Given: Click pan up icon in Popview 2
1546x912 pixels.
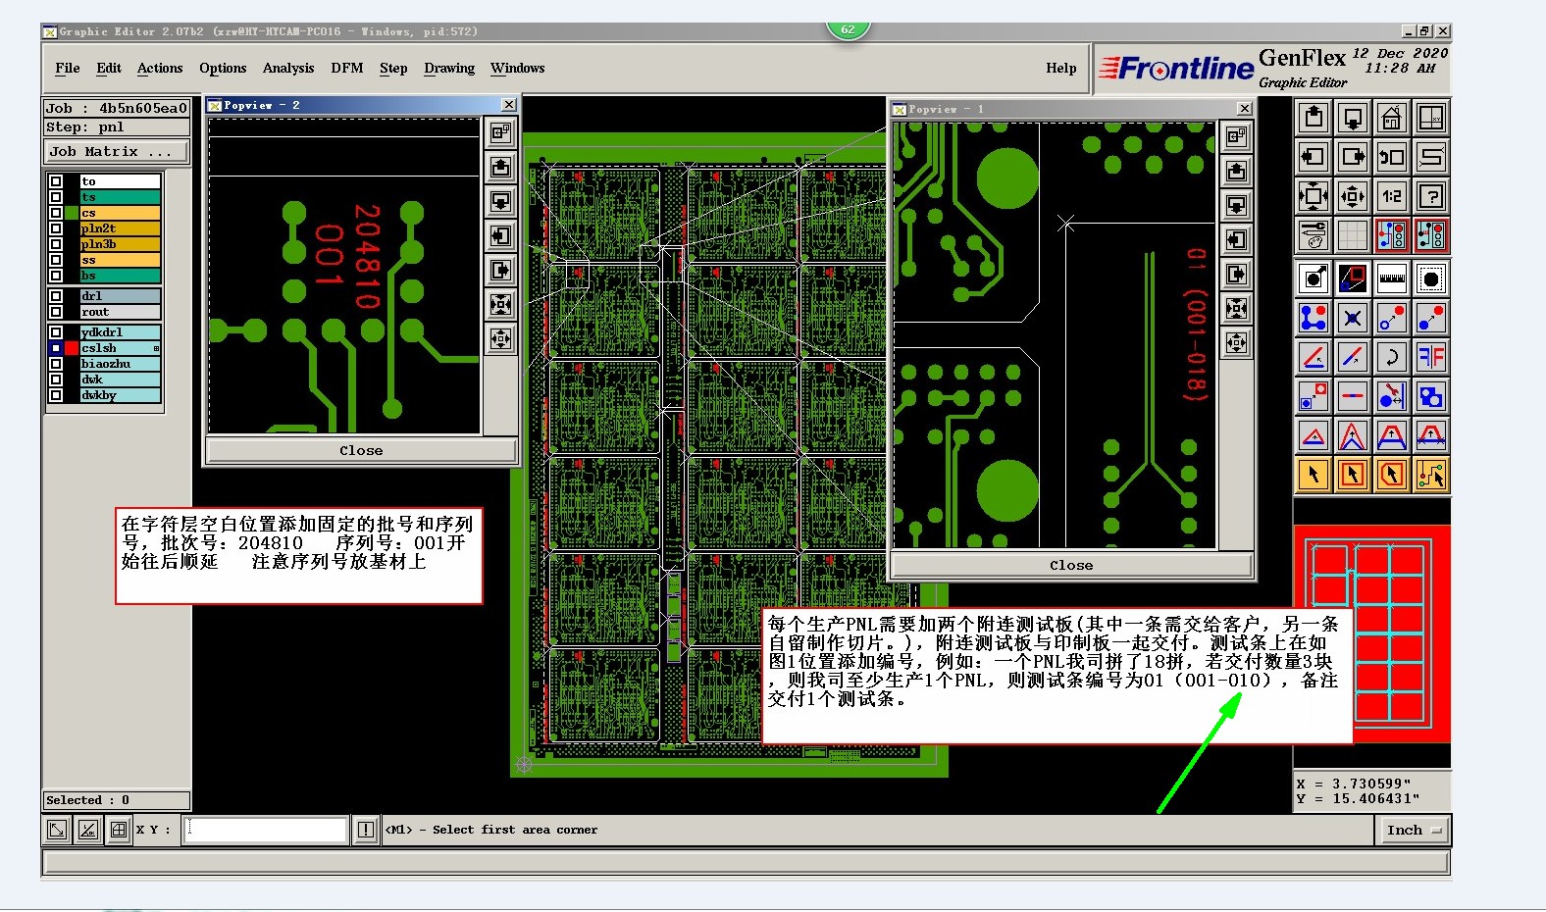Looking at the screenshot, I should (501, 167).
